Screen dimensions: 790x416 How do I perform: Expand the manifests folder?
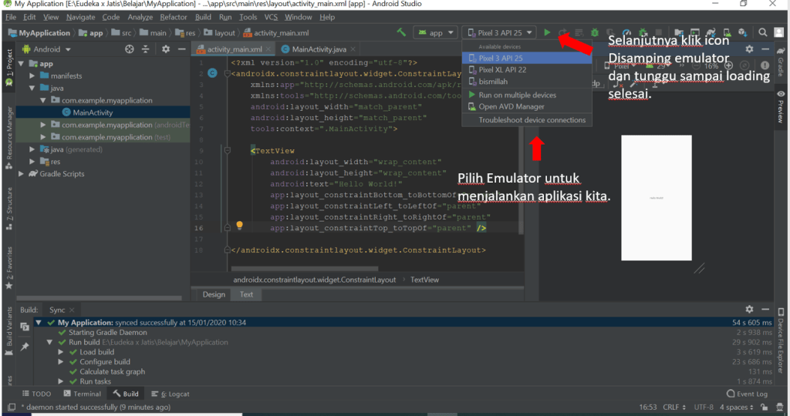point(32,76)
